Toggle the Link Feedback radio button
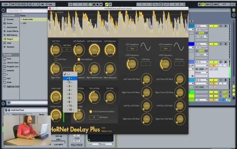The height and width of the screenshot is (149, 237). click(x=79, y=59)
